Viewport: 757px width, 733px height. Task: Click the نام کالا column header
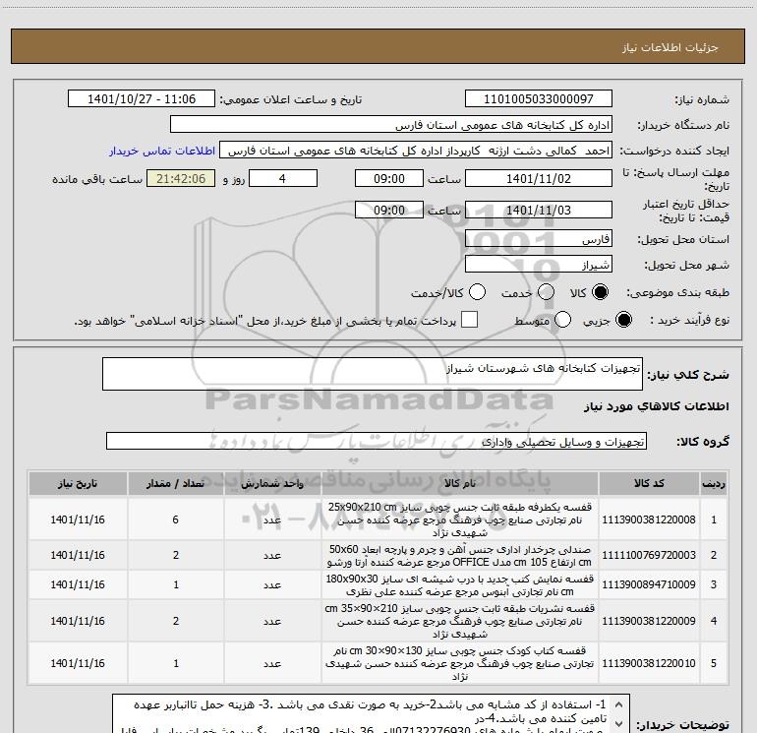(460, 484)
